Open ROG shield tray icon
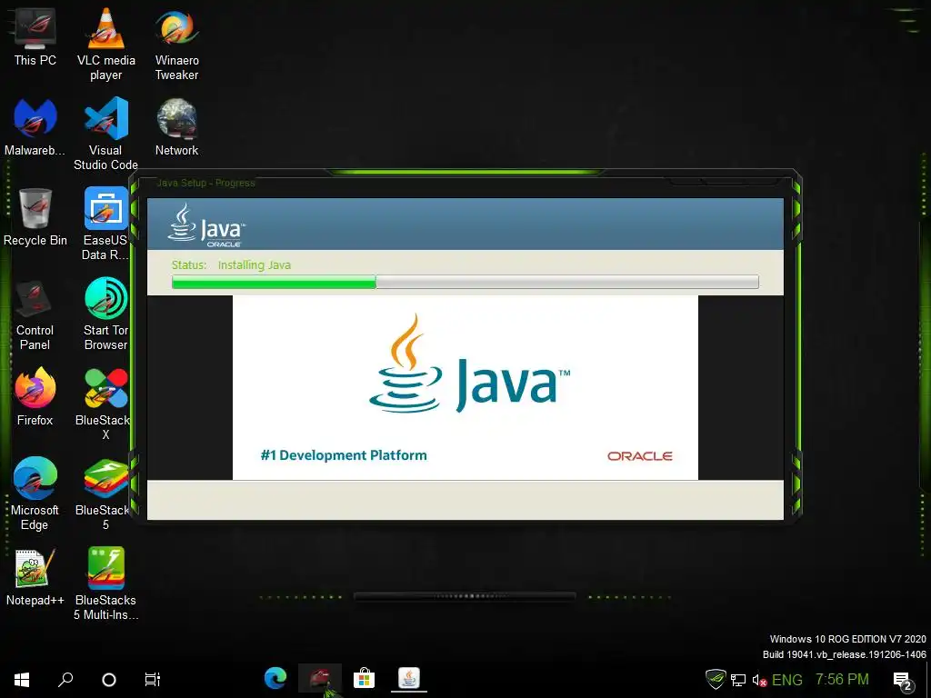Viewport: 931px width, 698px height. (716, 680)
